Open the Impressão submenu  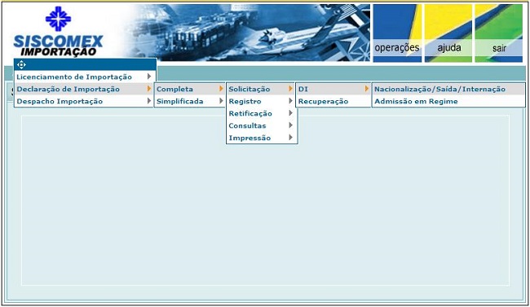tap(262, 138)
